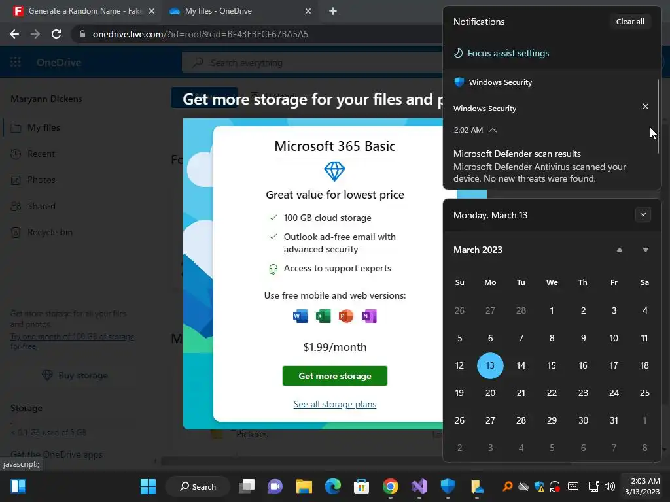Select March 31 in the calendar
This screenshot has width=670, height=502.
point(614,420)
